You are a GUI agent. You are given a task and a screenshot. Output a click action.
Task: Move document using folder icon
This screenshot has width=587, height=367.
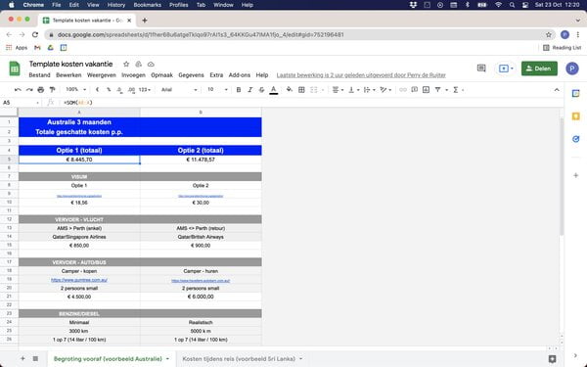139,64
